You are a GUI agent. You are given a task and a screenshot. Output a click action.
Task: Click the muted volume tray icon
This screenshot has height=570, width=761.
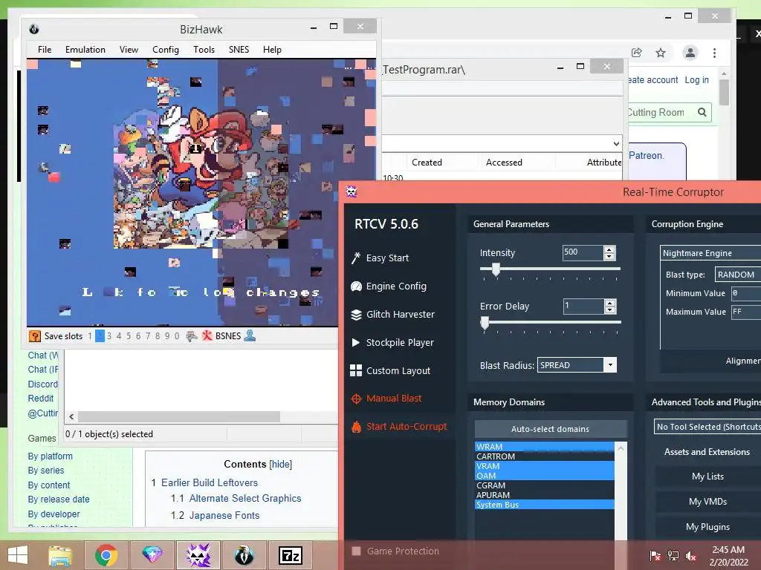(x=691, y=556)
